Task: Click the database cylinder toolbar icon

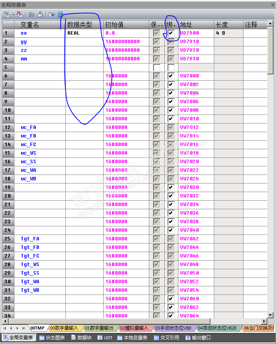Action: (60, 14)
